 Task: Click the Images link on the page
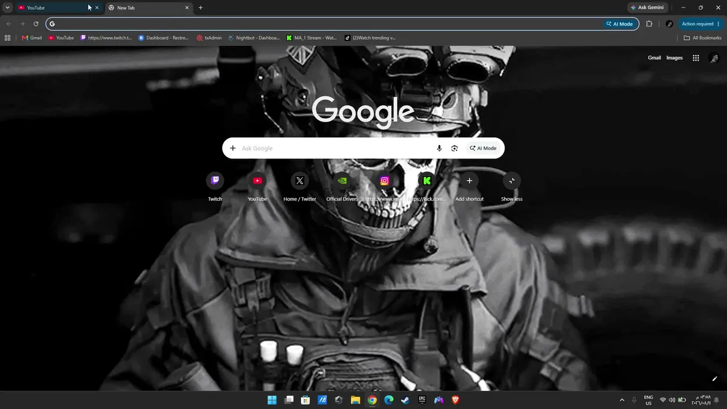point(674,58)
